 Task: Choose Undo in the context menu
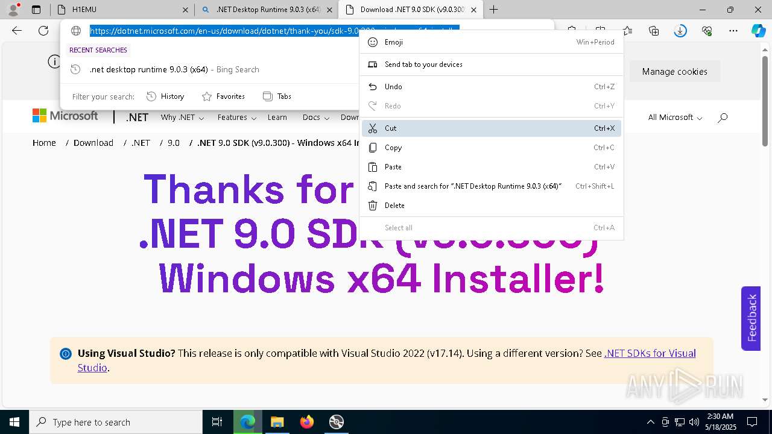point(492,87)
